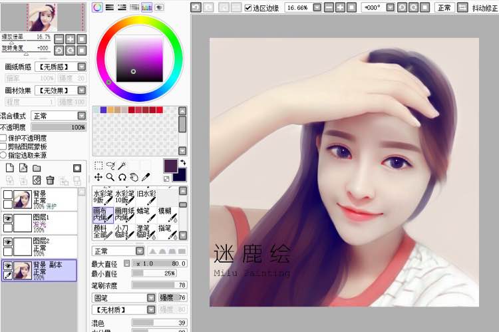Adjust the 笔刷浓度 density slider
Image resolution: width=499 pixels, height=332 pixels.
[x=158, y=285]
